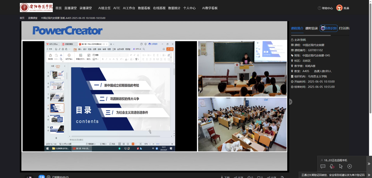Open the 数据看板 nav item
The width and height of the screenshot is (372, 178).
point(144,8)
